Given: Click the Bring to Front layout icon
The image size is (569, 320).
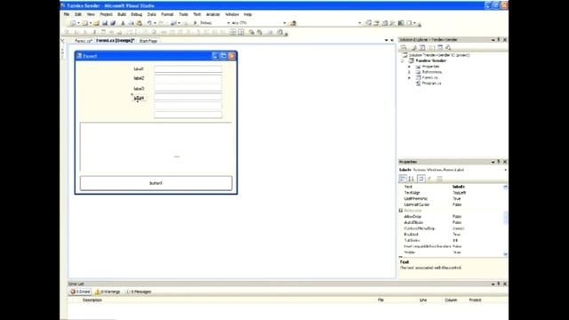Looking at the screenshot, I should coord(251,32).
